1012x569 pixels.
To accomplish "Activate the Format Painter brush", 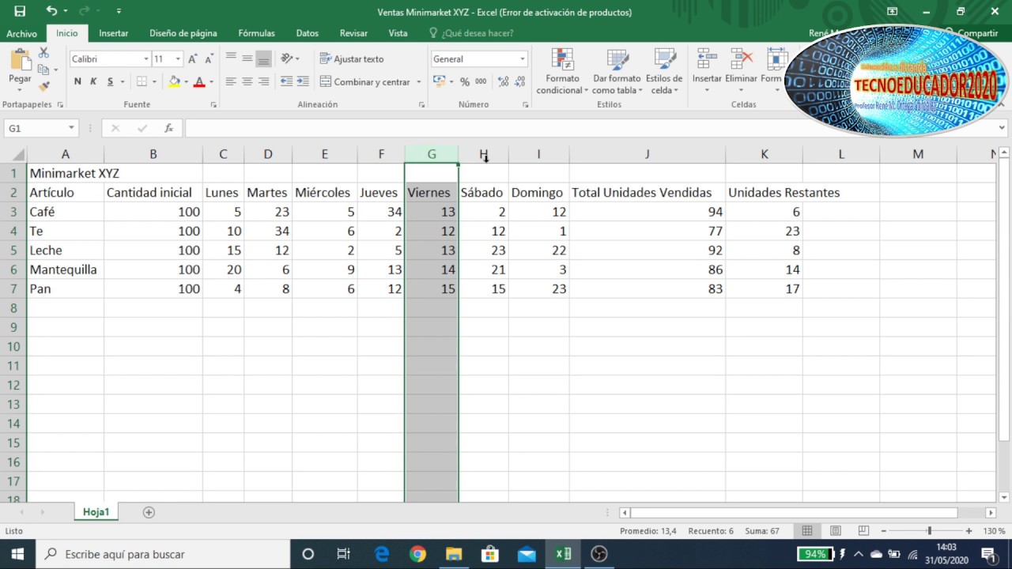I will pyautogui.click(x=43, y=85).
